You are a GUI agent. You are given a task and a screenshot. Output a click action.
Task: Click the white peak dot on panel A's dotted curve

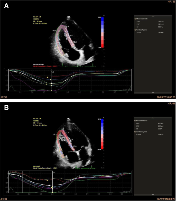(x=51, y=83)
